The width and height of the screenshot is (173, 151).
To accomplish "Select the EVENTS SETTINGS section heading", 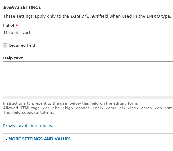I will pyautogui.click(x=22, y=8).
